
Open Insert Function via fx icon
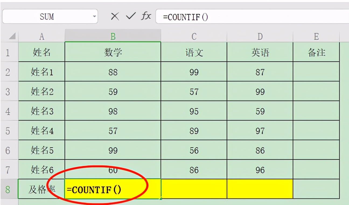coord(146,16)
